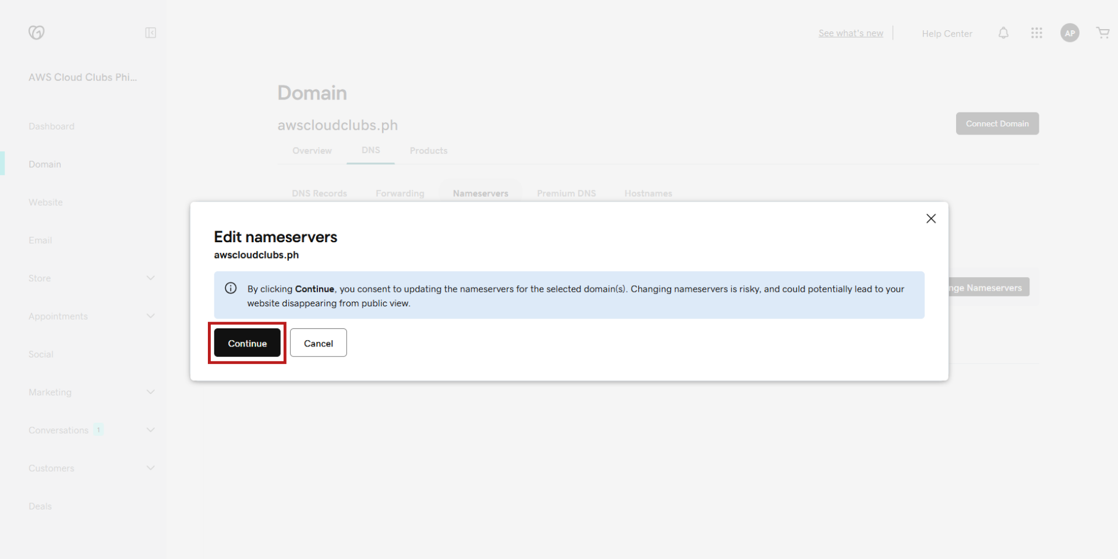Expand the Appointments chevron
1118x559 pixels.
pos(150,316)
